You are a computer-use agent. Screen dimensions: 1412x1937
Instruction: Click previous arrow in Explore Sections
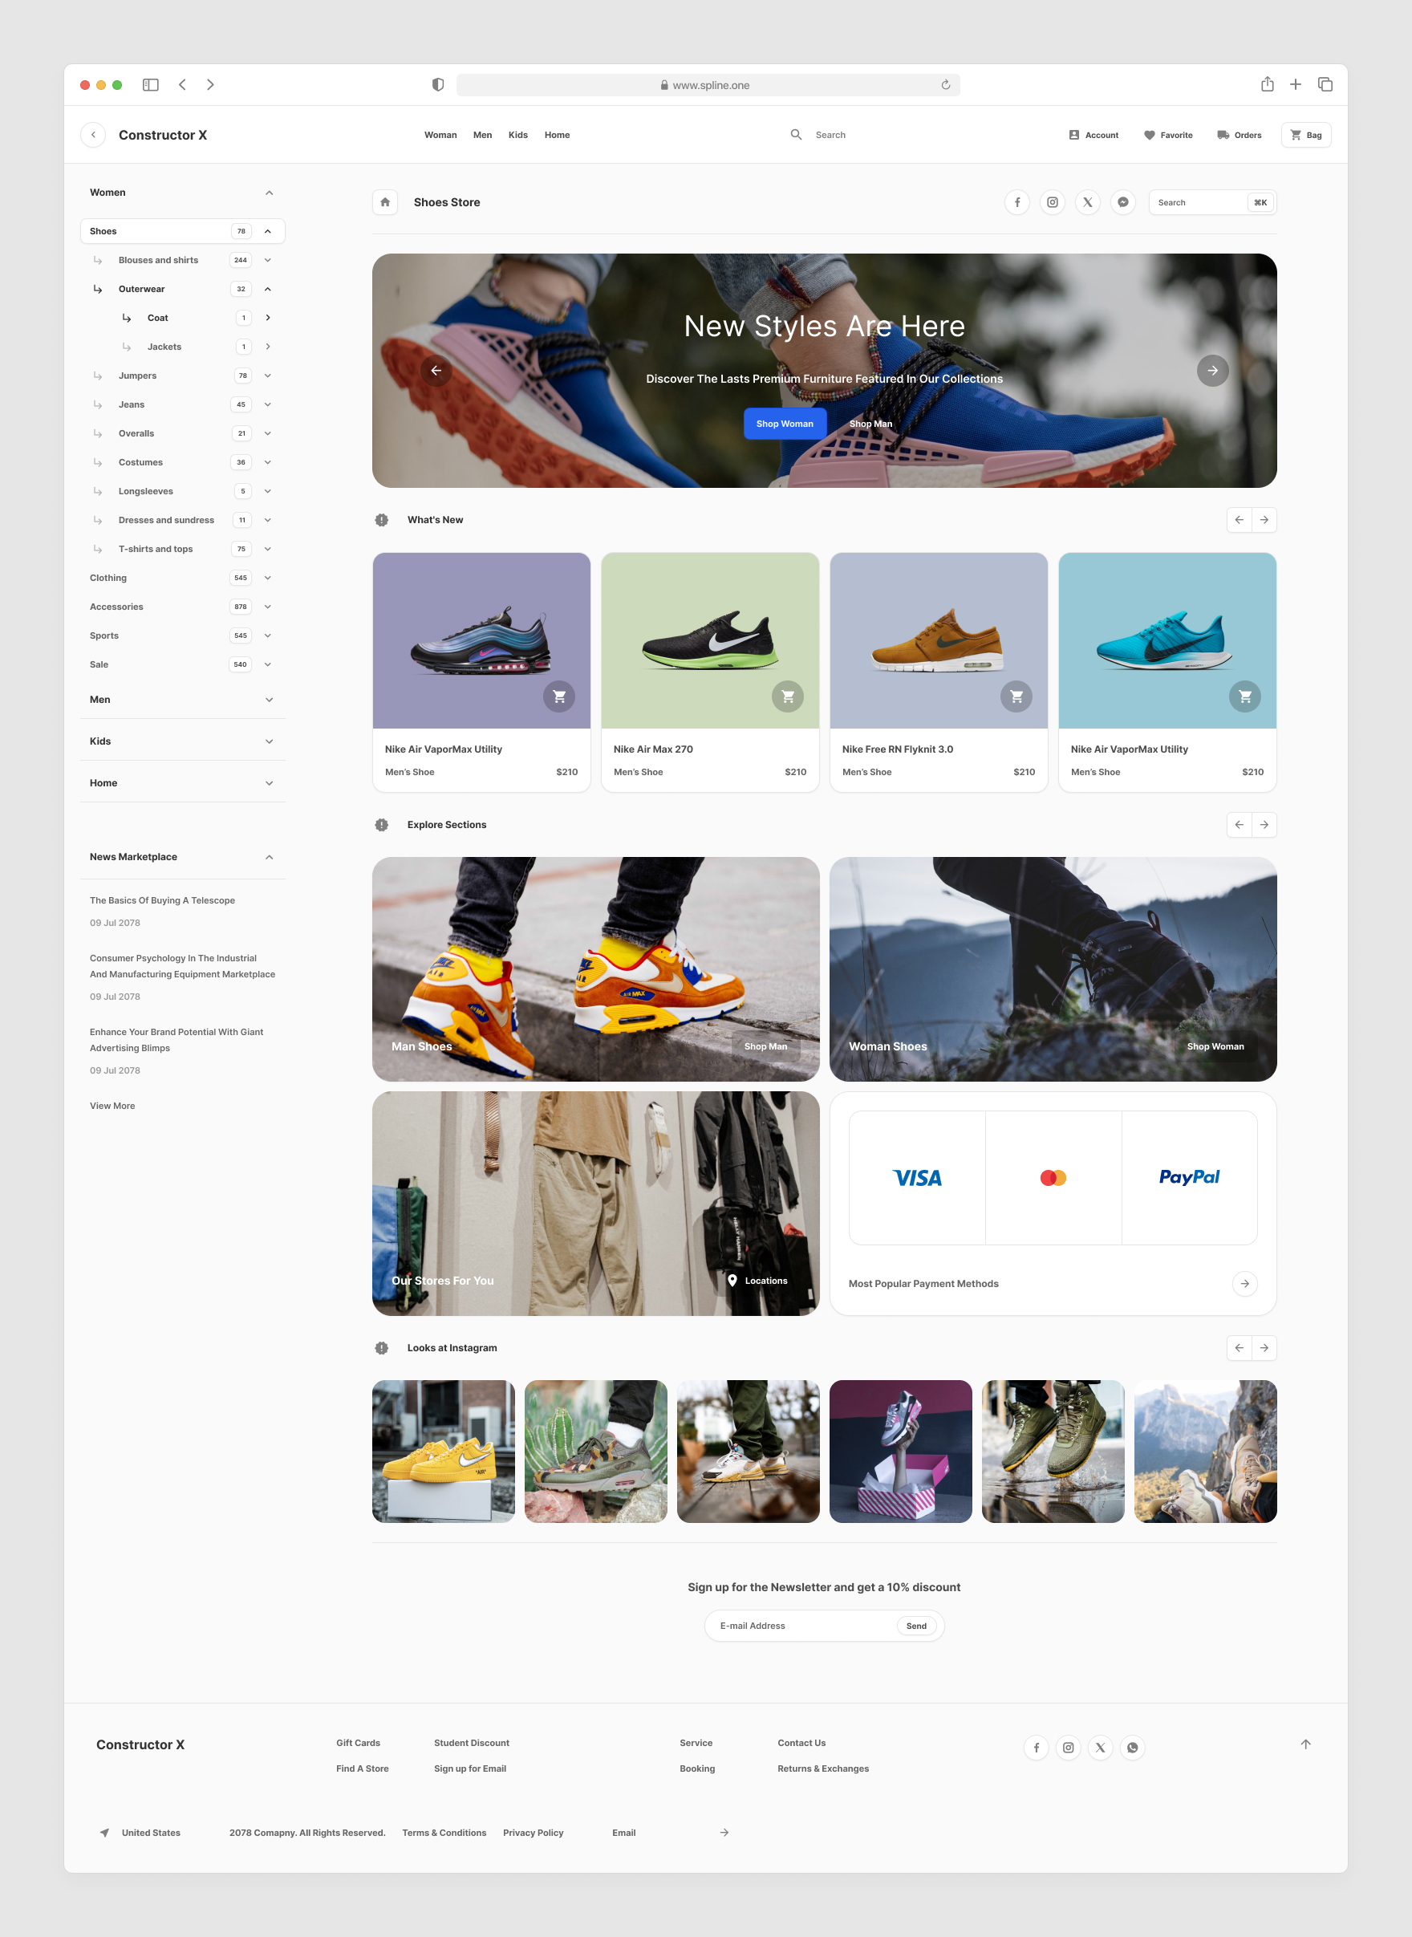(1239, 825)
